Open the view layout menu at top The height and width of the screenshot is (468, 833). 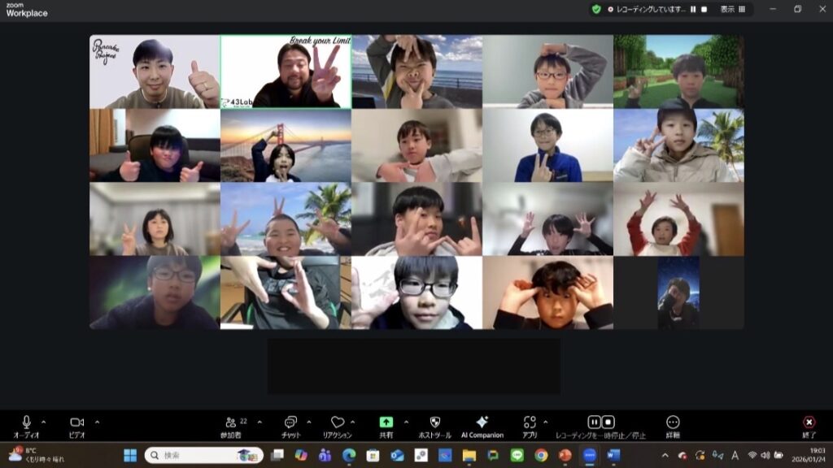732,9
